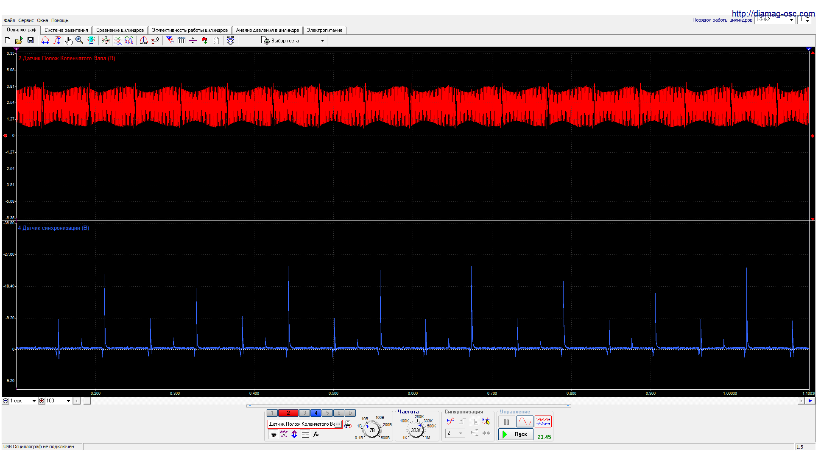Toggle separate stacked channels view
Screen dimensions: 821x452
tap(117, 40)
